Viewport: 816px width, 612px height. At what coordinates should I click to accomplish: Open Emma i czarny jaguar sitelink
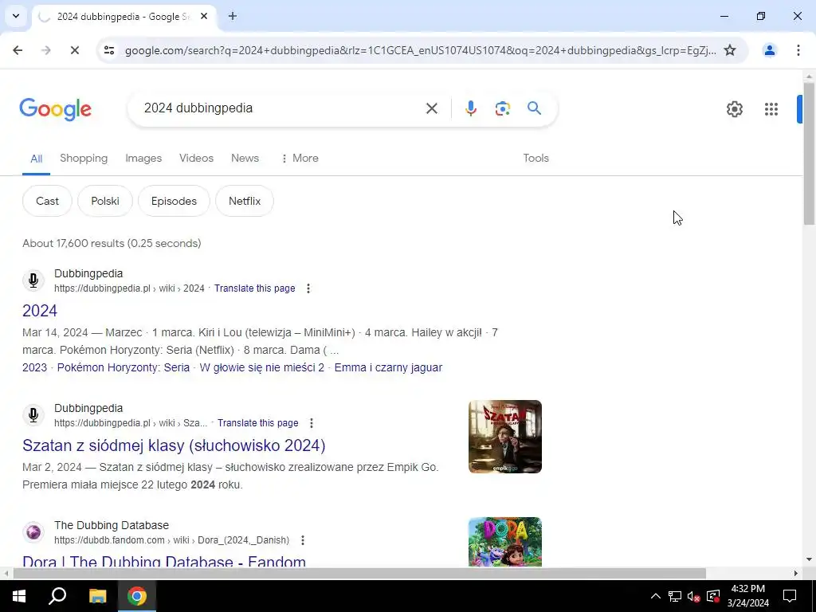[388, 367]
